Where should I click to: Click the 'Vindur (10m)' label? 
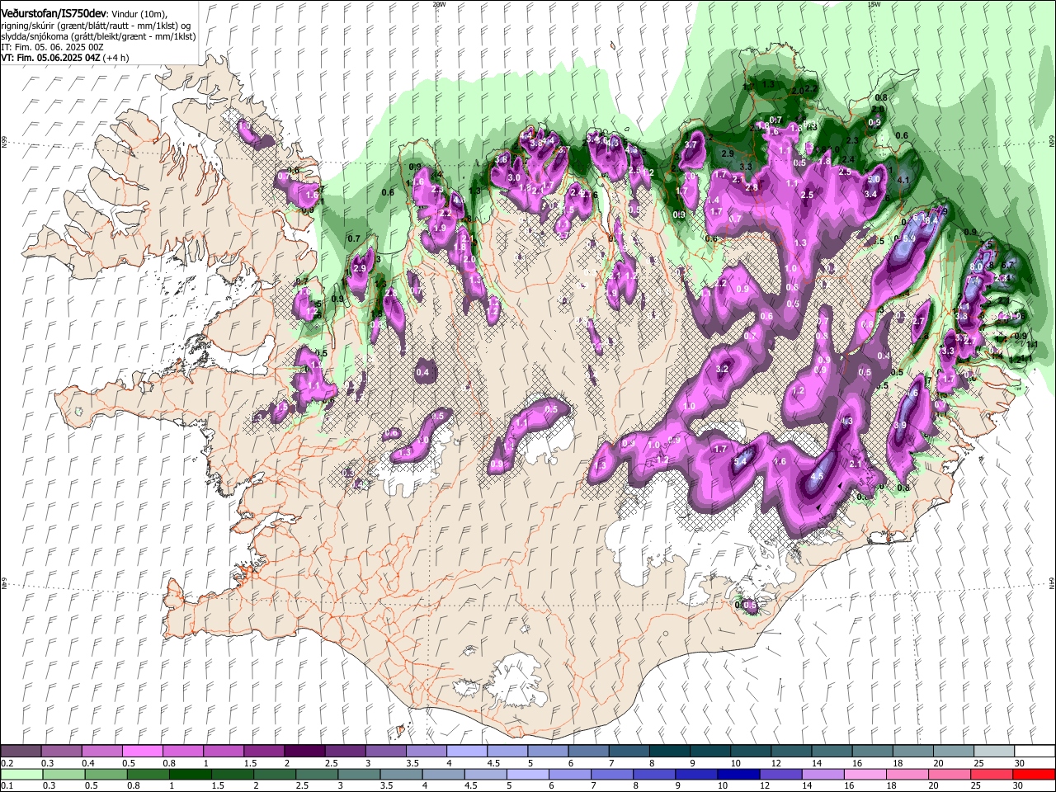click(138, 15)
